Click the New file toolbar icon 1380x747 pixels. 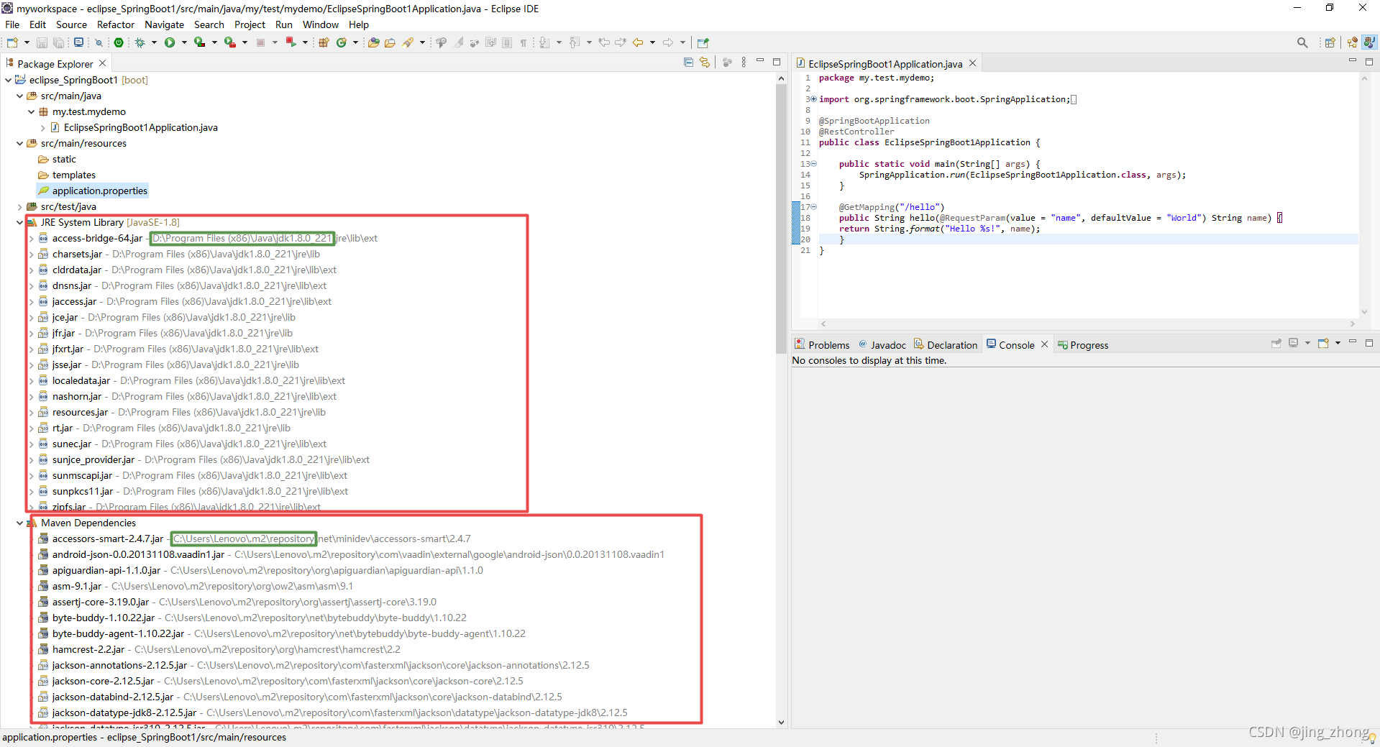pos(12,42)
